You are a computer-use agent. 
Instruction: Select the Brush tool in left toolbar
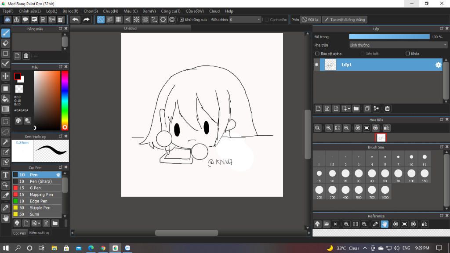5,33
